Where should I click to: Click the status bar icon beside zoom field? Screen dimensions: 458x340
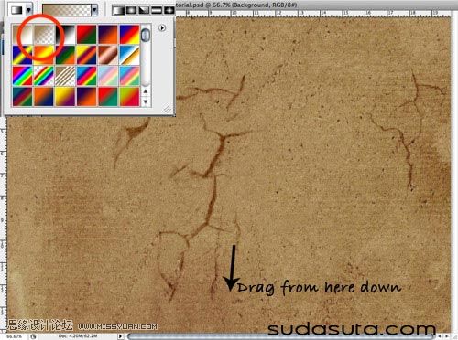pyautogui.click(x=33, y=336)
